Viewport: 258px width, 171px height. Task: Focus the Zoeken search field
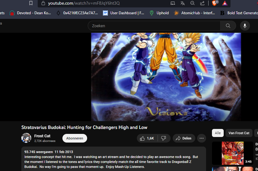(x=154, y=26)
